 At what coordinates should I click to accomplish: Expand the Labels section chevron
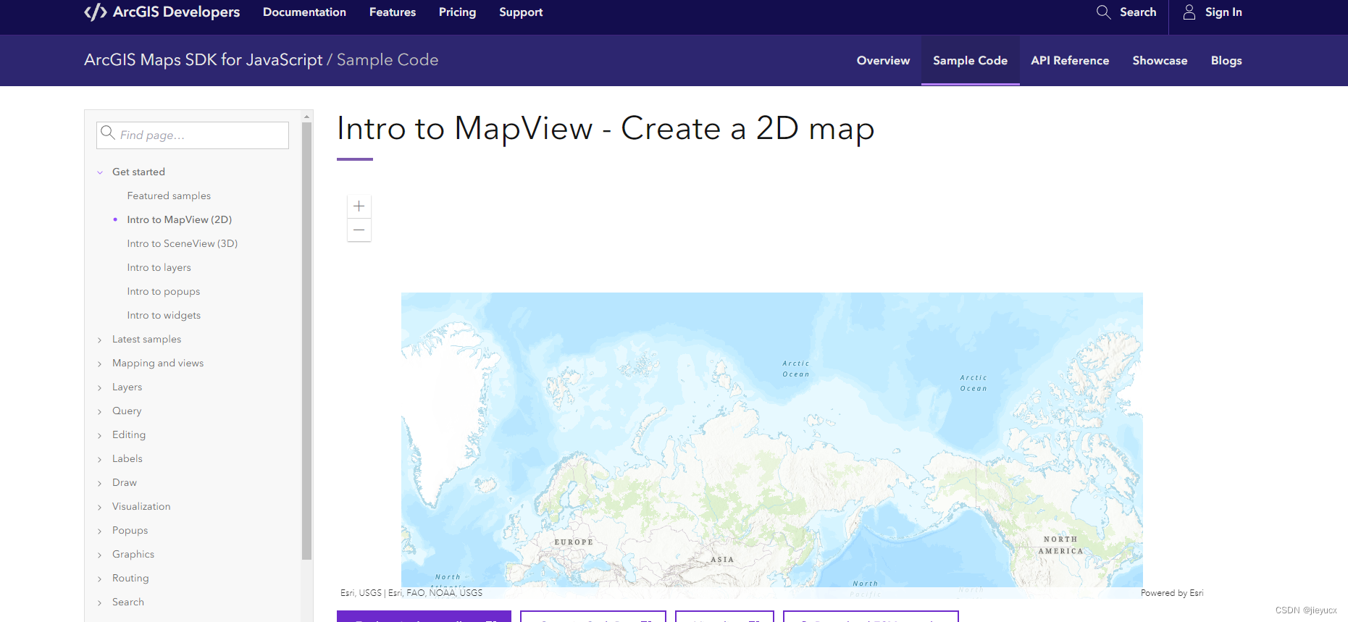[100, 459]
